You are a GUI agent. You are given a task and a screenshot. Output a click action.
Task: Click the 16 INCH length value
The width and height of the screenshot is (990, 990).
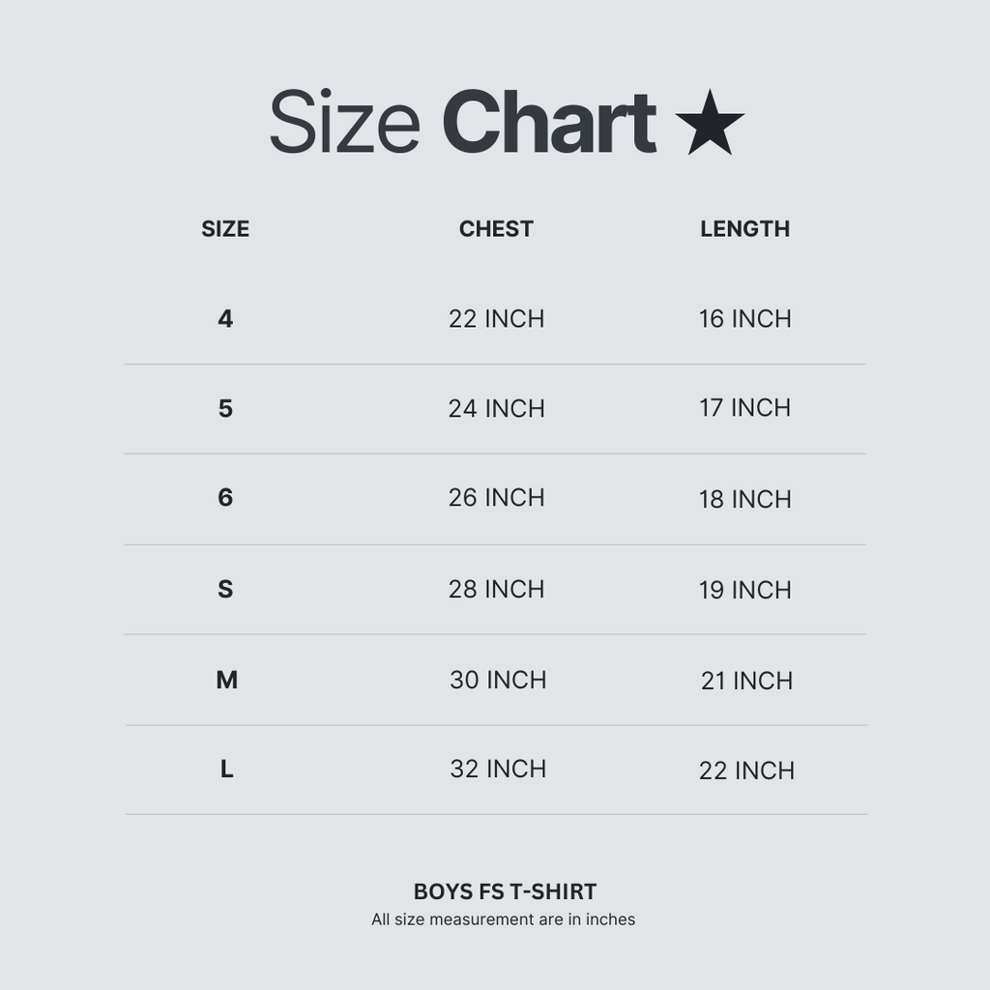pos(744,319)
